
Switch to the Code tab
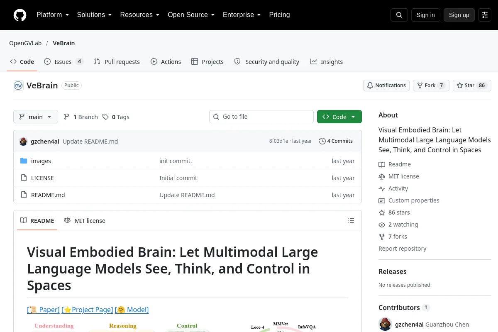[x=22, y=62]
